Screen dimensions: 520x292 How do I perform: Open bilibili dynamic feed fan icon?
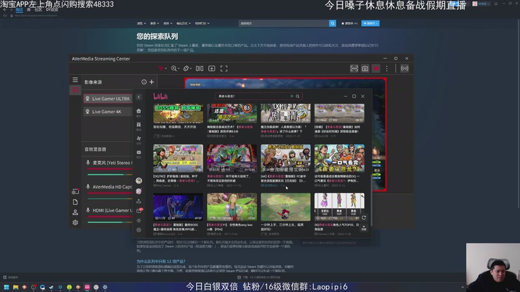click(x=138, y=139)
